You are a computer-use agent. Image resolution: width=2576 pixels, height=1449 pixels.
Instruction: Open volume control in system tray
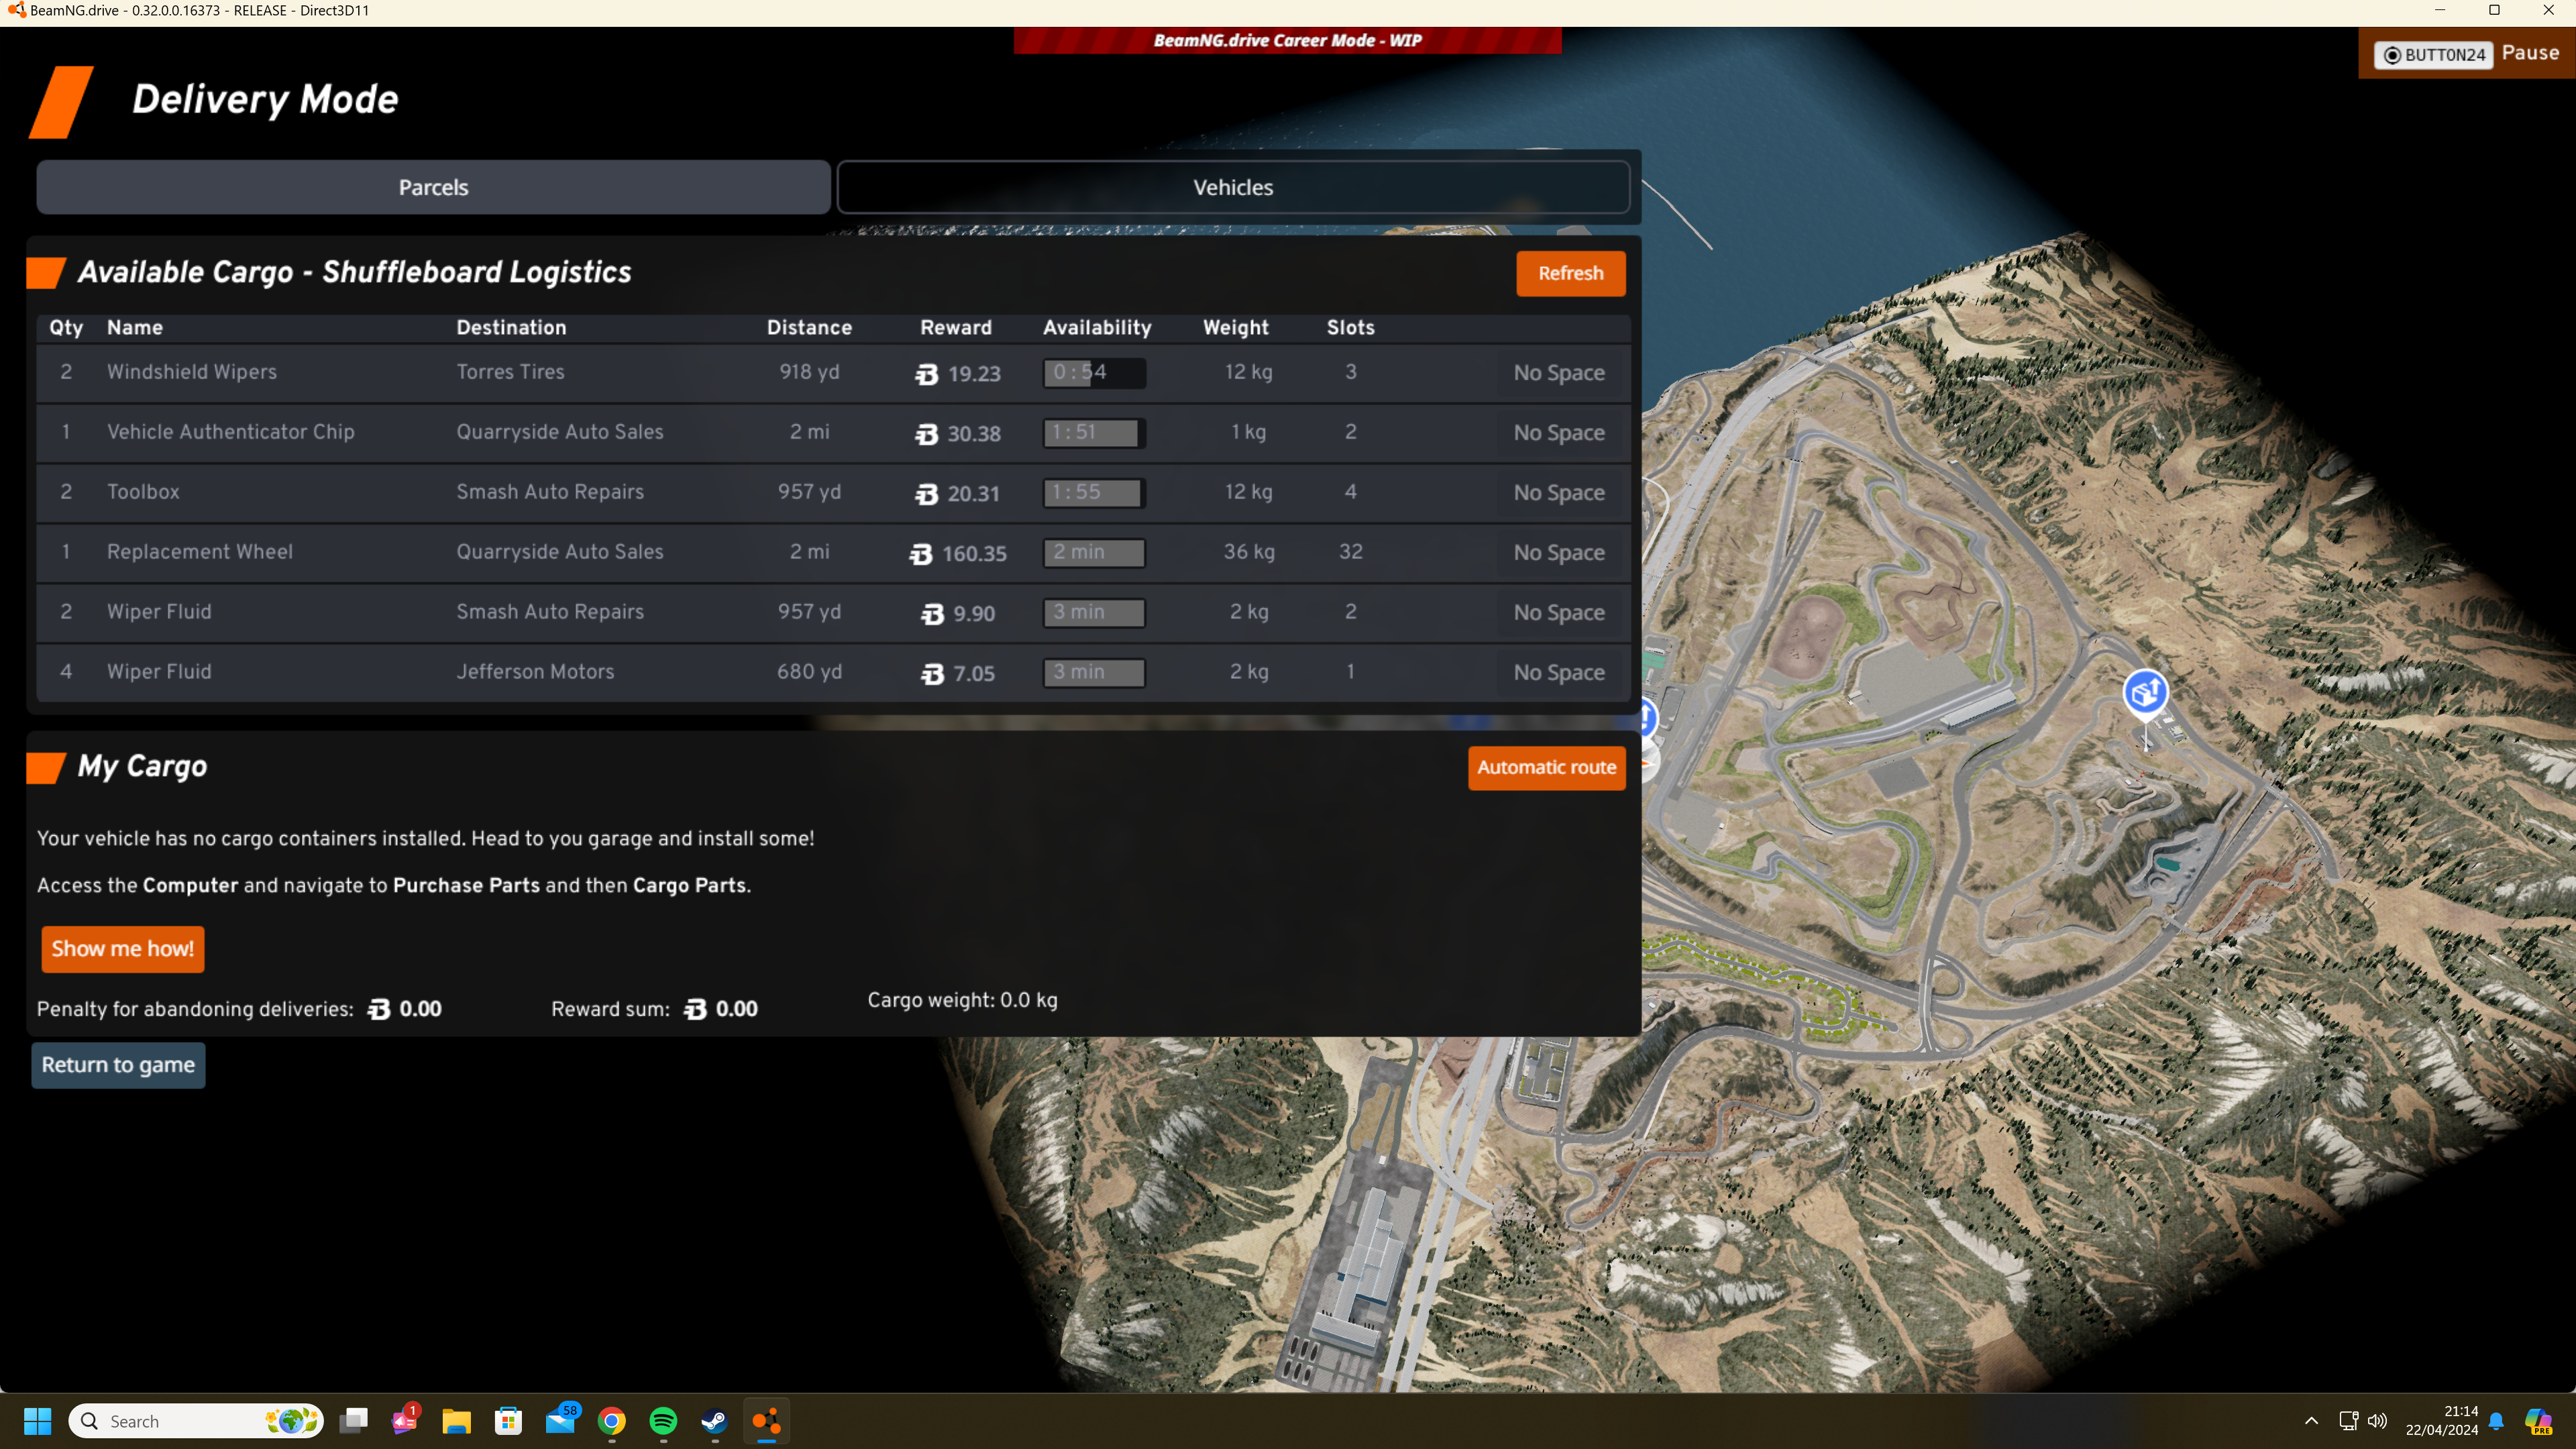pyautogui.click(x=2377, y=1421)
